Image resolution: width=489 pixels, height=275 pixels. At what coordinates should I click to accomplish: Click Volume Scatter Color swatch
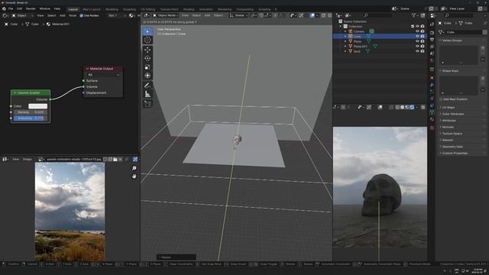tap(37, 106)
